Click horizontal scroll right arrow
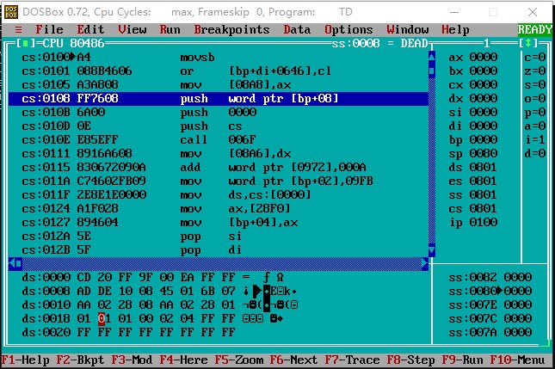Screen dimensions: 555x369 coord(425,263)
